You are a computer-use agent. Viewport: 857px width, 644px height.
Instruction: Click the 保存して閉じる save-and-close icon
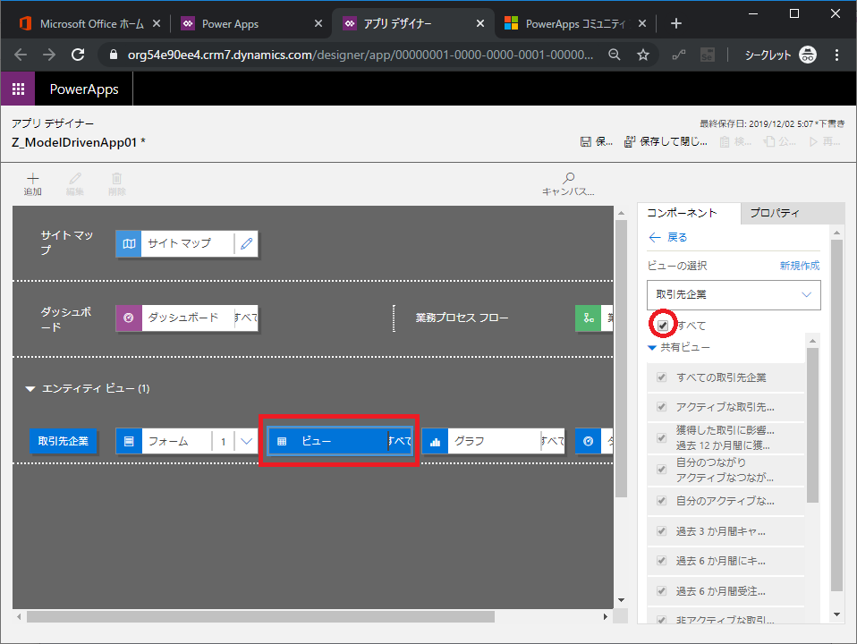point(630,141)
